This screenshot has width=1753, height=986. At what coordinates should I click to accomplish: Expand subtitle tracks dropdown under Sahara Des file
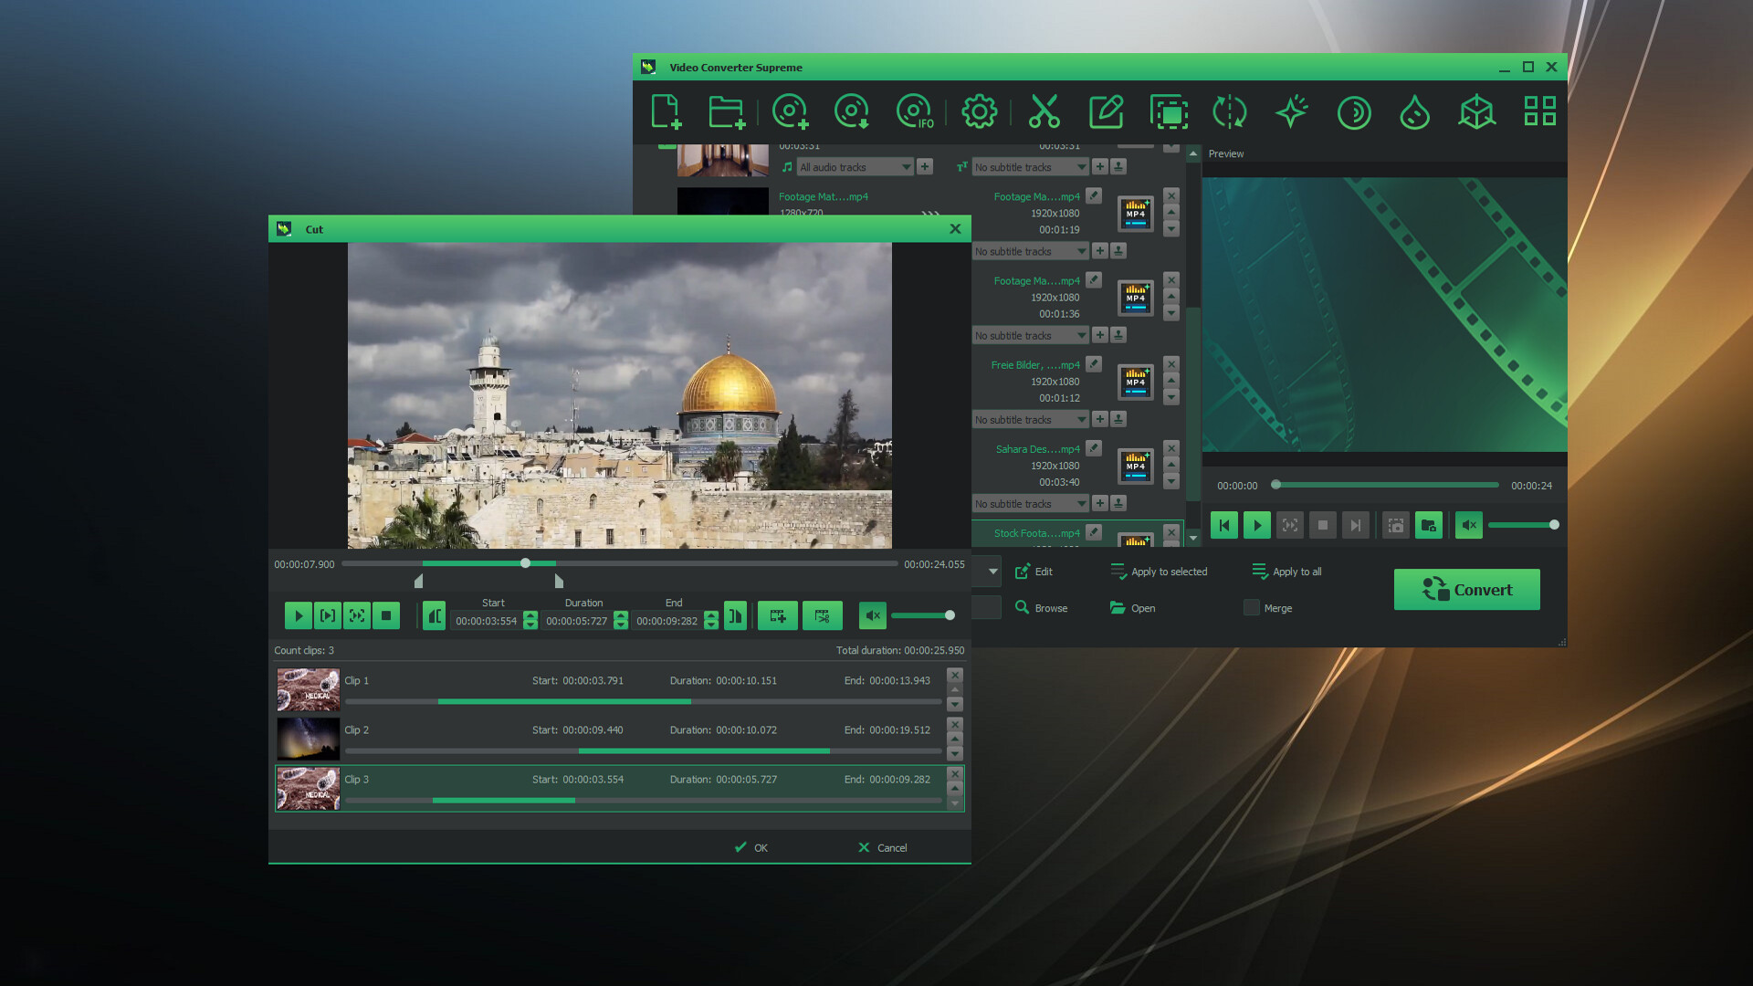[x=1081, y=504]
